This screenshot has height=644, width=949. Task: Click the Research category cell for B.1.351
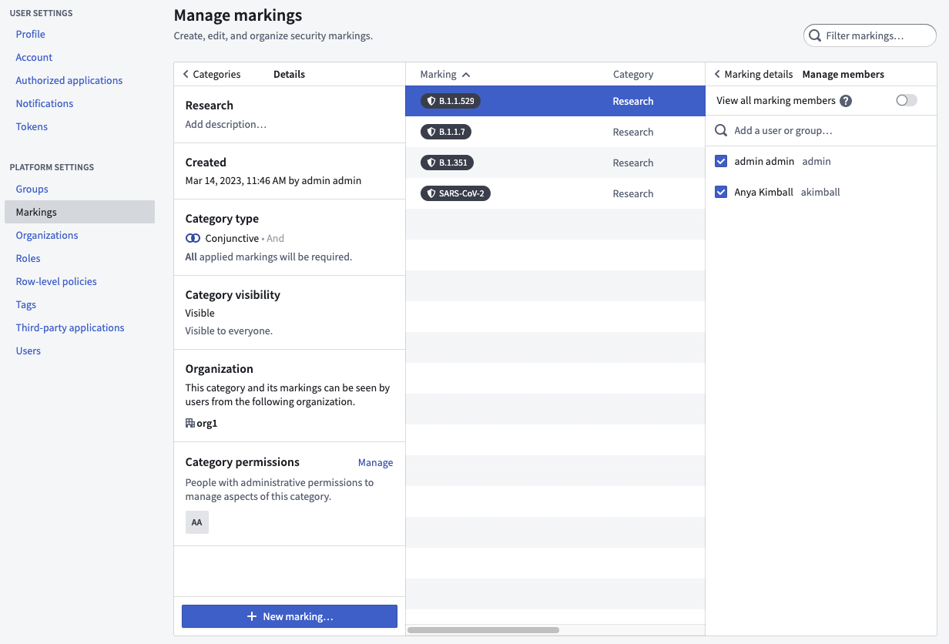(633, 163)
